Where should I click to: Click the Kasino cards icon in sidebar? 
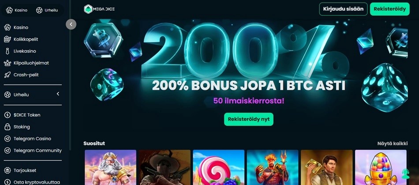pos(7,27)
